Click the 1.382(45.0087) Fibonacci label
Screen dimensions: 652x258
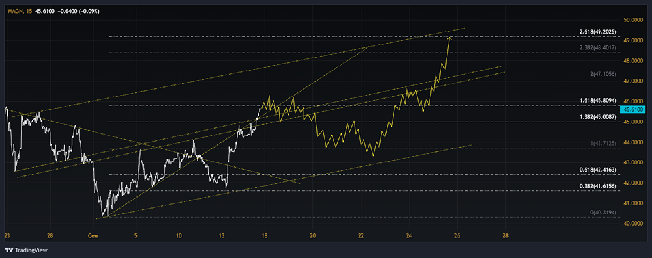[x=599, y=118]
